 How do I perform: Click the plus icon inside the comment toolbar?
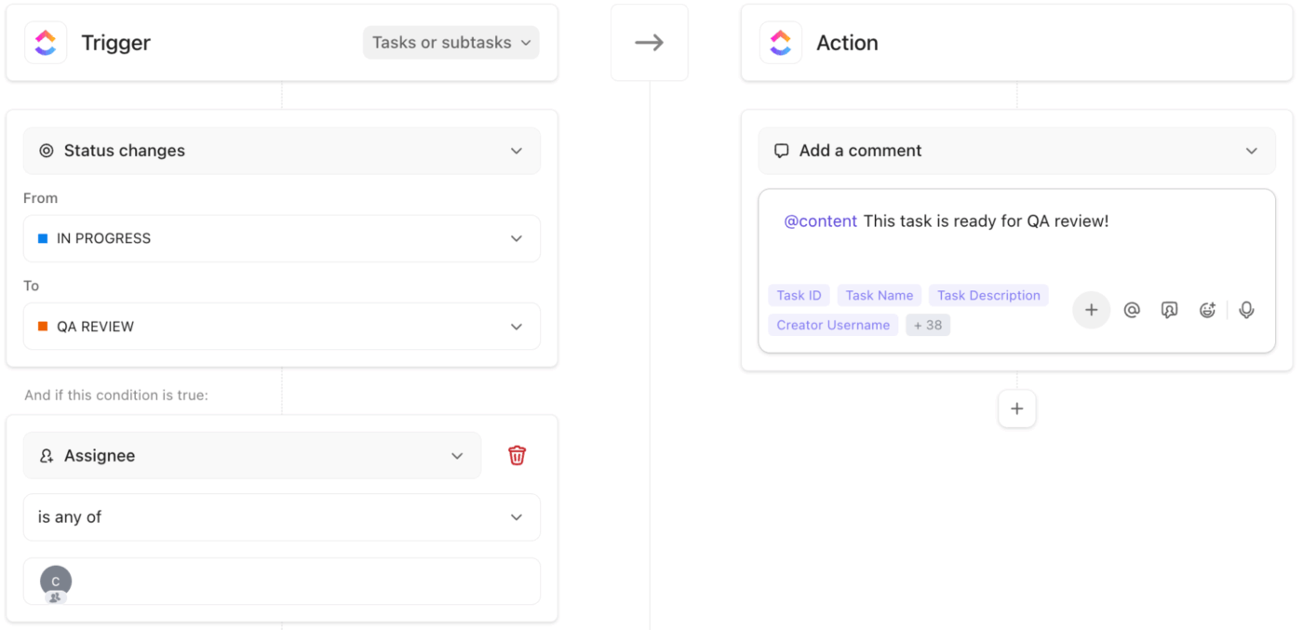(1091, 309)
